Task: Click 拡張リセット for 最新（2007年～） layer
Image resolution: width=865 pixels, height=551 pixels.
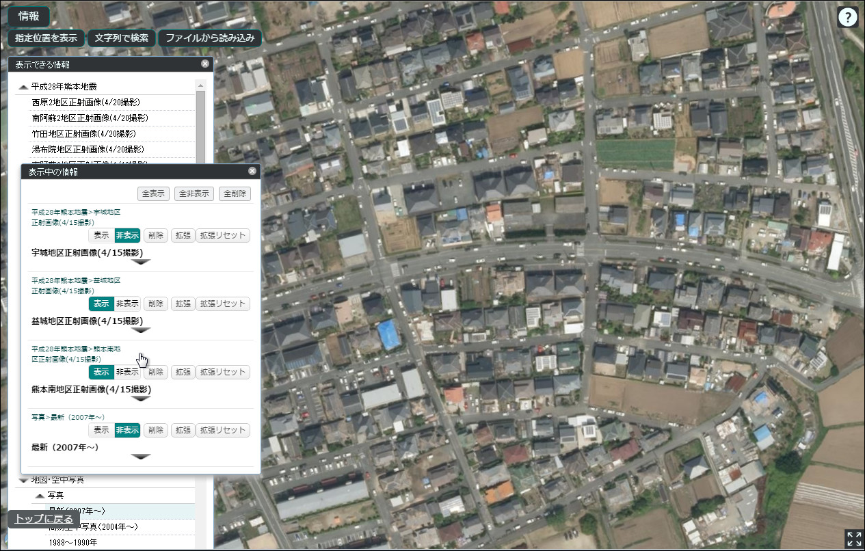Action: pyautogui.click(x=223, y=430)
